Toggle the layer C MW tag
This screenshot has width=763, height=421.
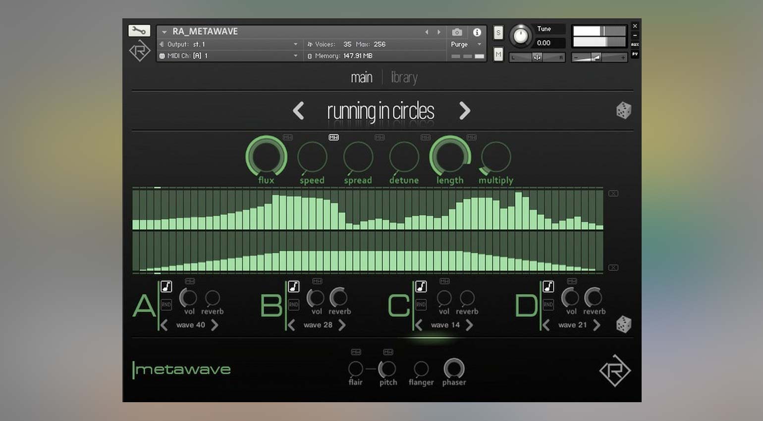pyautogui.click(x=444, y=281)
